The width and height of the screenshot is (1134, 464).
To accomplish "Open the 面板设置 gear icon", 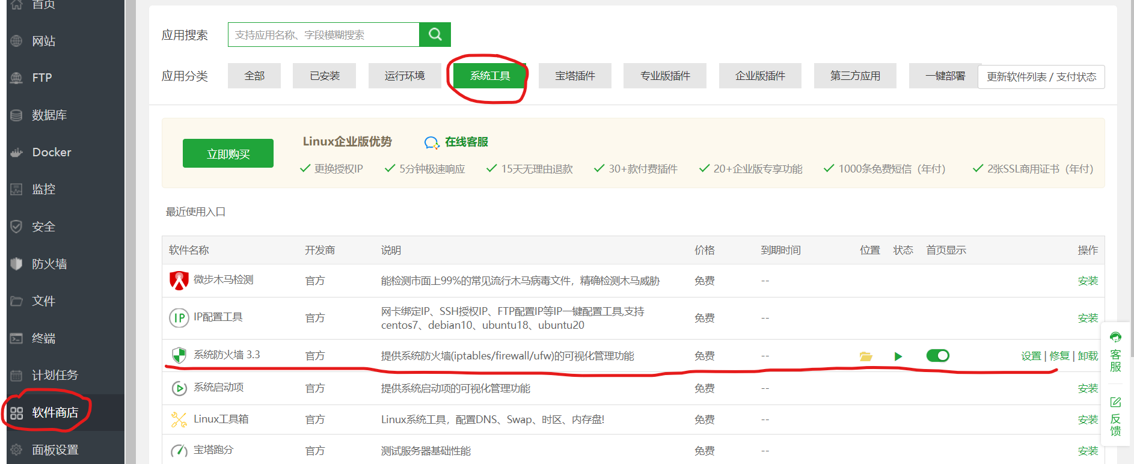I will 16,450.
